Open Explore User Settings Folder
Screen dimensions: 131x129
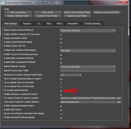[x=77, y=12]
